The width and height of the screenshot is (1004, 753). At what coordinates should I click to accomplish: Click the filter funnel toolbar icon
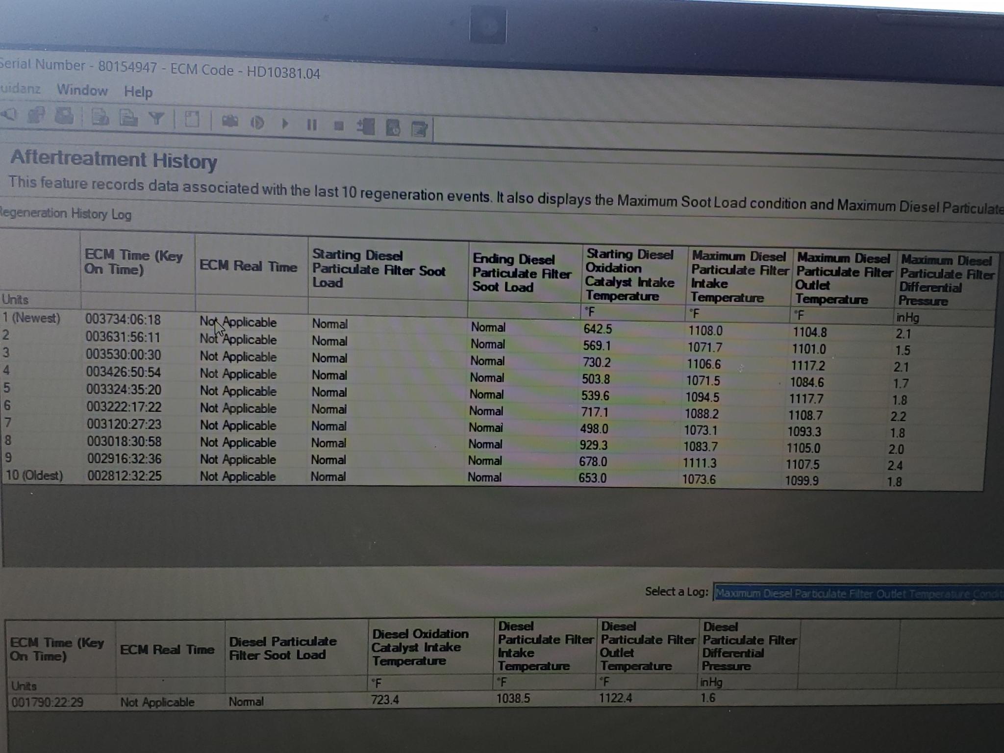click(156, 118)
